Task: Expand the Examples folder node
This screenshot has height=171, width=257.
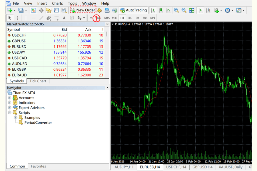Action: coord(15,118)
